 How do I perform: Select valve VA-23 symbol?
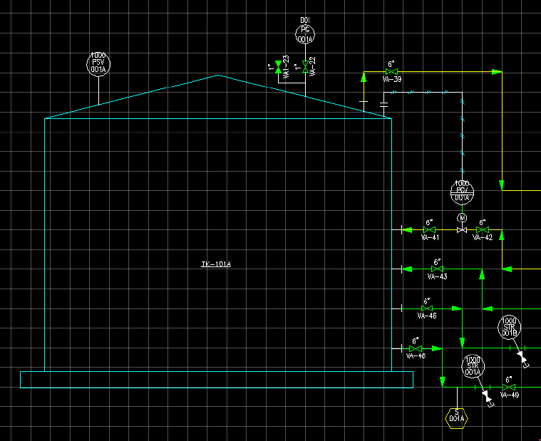tap(278, 66)
